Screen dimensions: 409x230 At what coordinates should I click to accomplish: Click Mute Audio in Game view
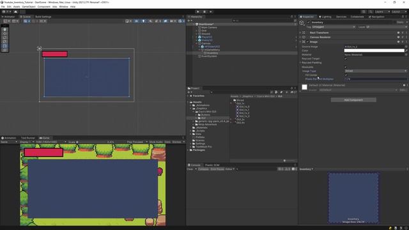(x=156, y=142)
